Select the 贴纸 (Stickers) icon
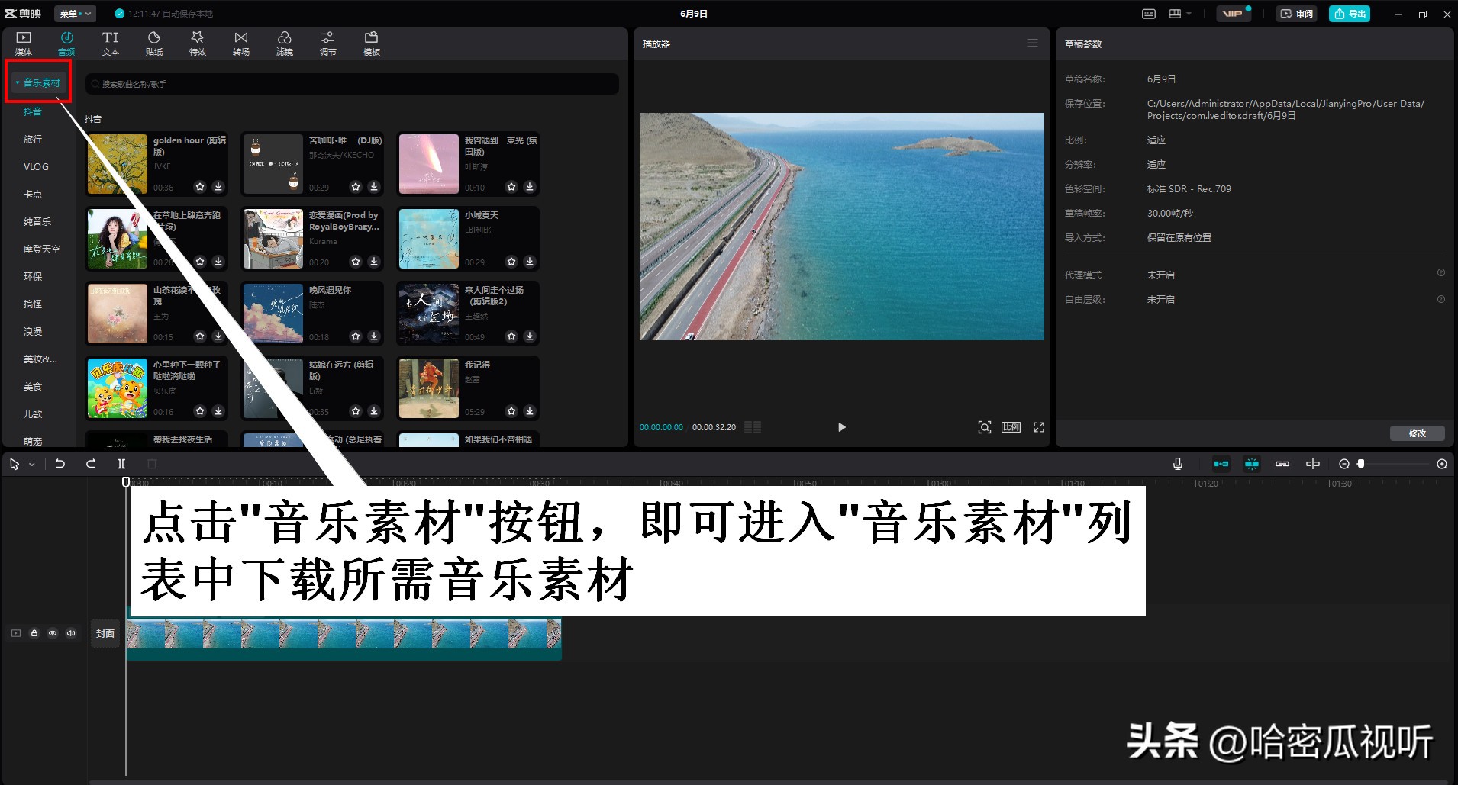1458x785 pixels. coord(153,42)
